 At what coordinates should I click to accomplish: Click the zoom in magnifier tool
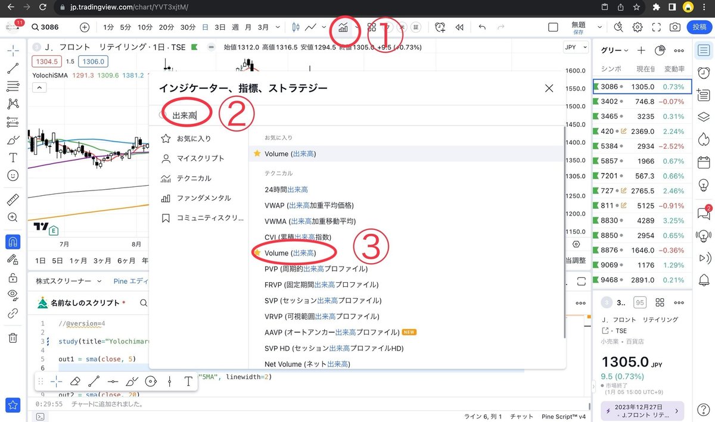tap(13, 217)
